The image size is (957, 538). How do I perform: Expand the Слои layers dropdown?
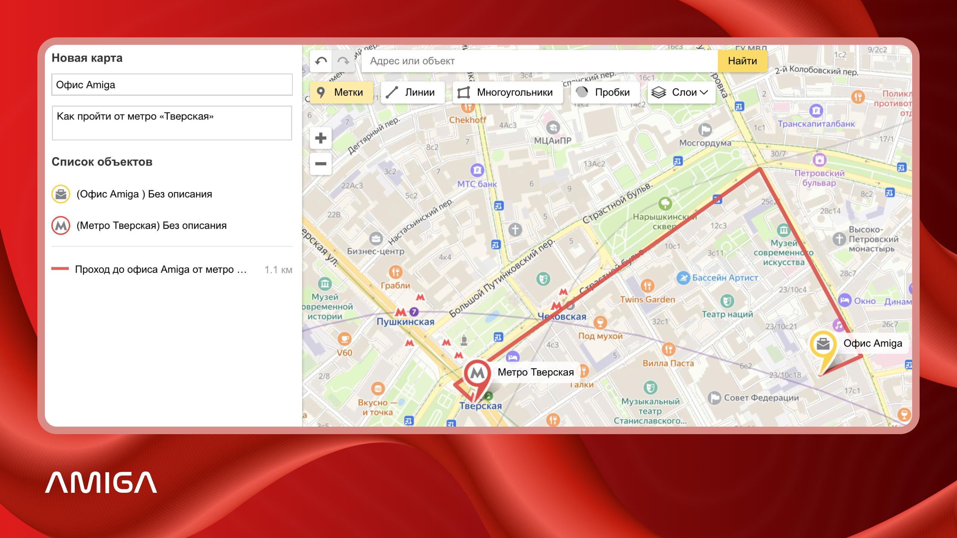pos(681,92)
